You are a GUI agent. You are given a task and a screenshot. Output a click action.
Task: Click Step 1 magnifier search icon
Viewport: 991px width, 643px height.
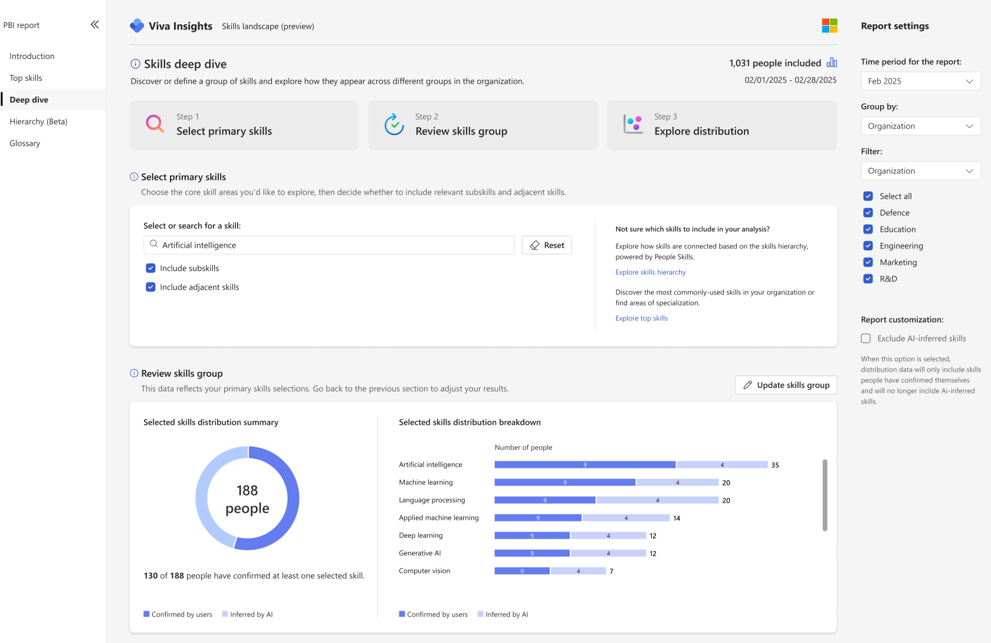(x=155, y=124)
